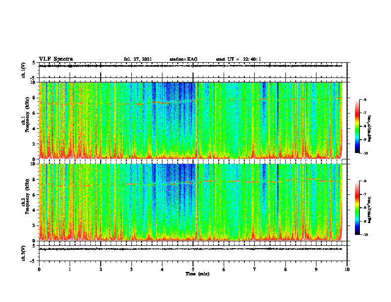Select the date text "Jul. 27, 2021"
This screenshot has height=302, width=391.
[138, 59]
